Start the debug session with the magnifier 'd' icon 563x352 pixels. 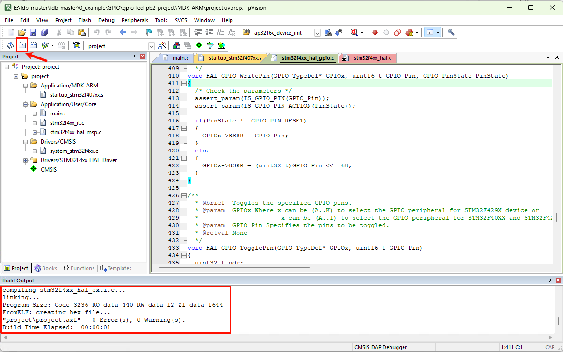(354, 32)
